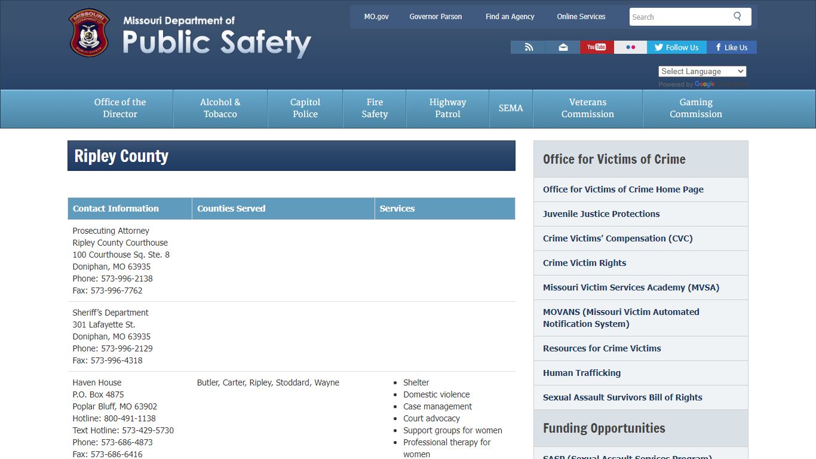Screen dimensions: 816x459
Task: Click the Facebook Like Us button
Action: click(731, 47)
